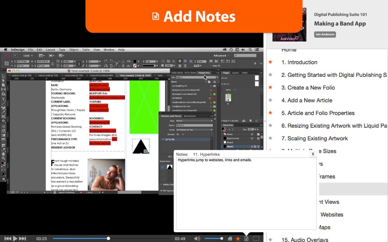This screenshot has width=388, height=242.
Task: Click the Iain Anderson author badge
Action: pos(325,34)
